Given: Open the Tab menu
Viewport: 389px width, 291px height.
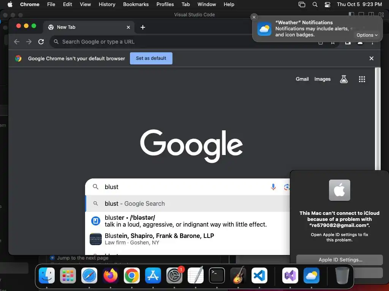Looking at the screenshot, I should click(185, 4).
